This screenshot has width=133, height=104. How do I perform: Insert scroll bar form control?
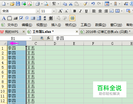tap(51, 18)
